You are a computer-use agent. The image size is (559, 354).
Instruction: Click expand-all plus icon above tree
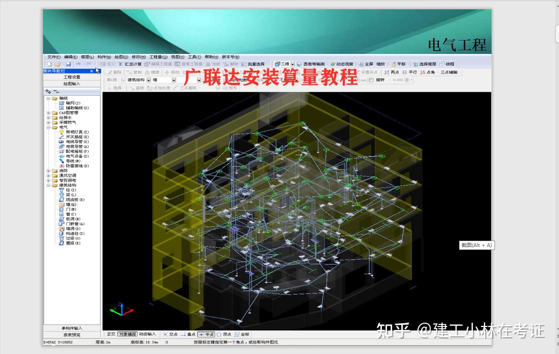coord(48,91)
